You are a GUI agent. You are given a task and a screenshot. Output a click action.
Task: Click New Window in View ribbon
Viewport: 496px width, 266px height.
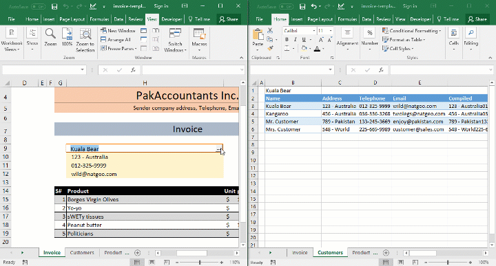(118, 31)
